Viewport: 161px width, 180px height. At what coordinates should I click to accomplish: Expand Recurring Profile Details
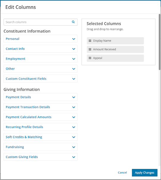(40, 127)
